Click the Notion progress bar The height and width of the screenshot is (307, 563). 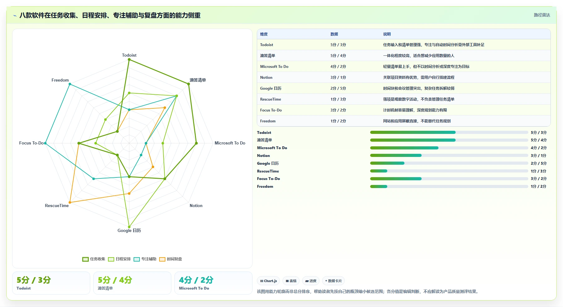click(449, 155)
